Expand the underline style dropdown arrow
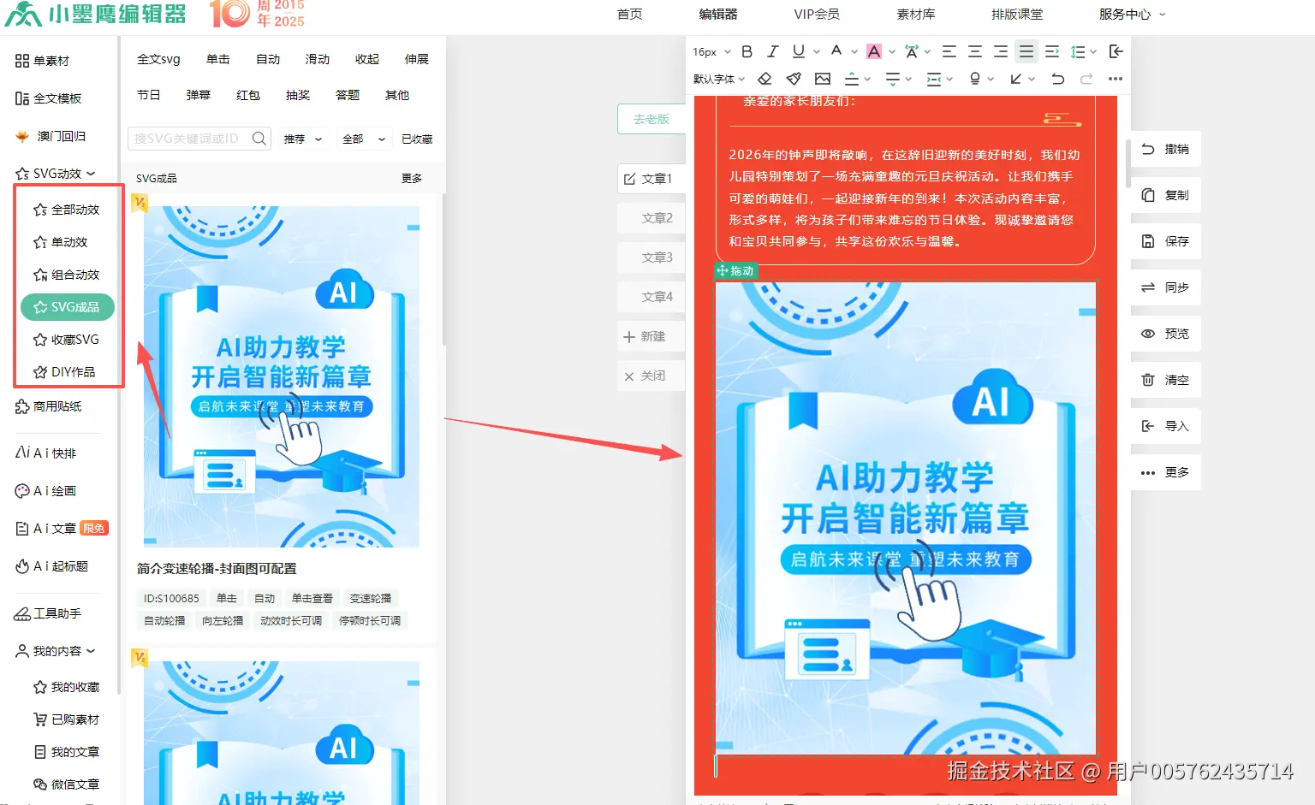Viewport: 1315px width, 805px height. [817, 51]
